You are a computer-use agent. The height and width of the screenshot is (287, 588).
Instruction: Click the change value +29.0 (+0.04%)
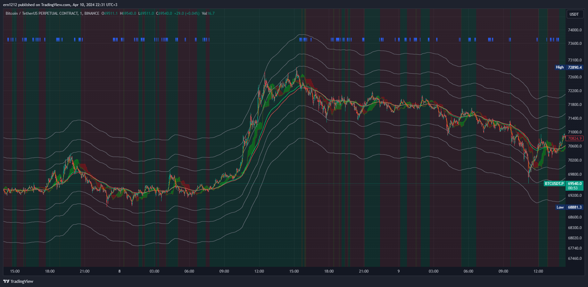(187, 13)
